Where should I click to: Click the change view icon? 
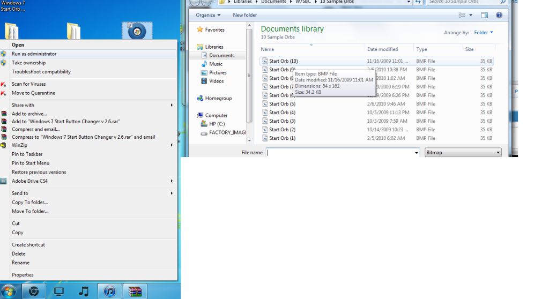[462, 15]
